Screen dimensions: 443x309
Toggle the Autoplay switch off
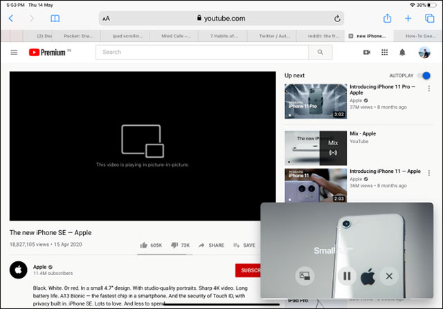pos(424,75)
